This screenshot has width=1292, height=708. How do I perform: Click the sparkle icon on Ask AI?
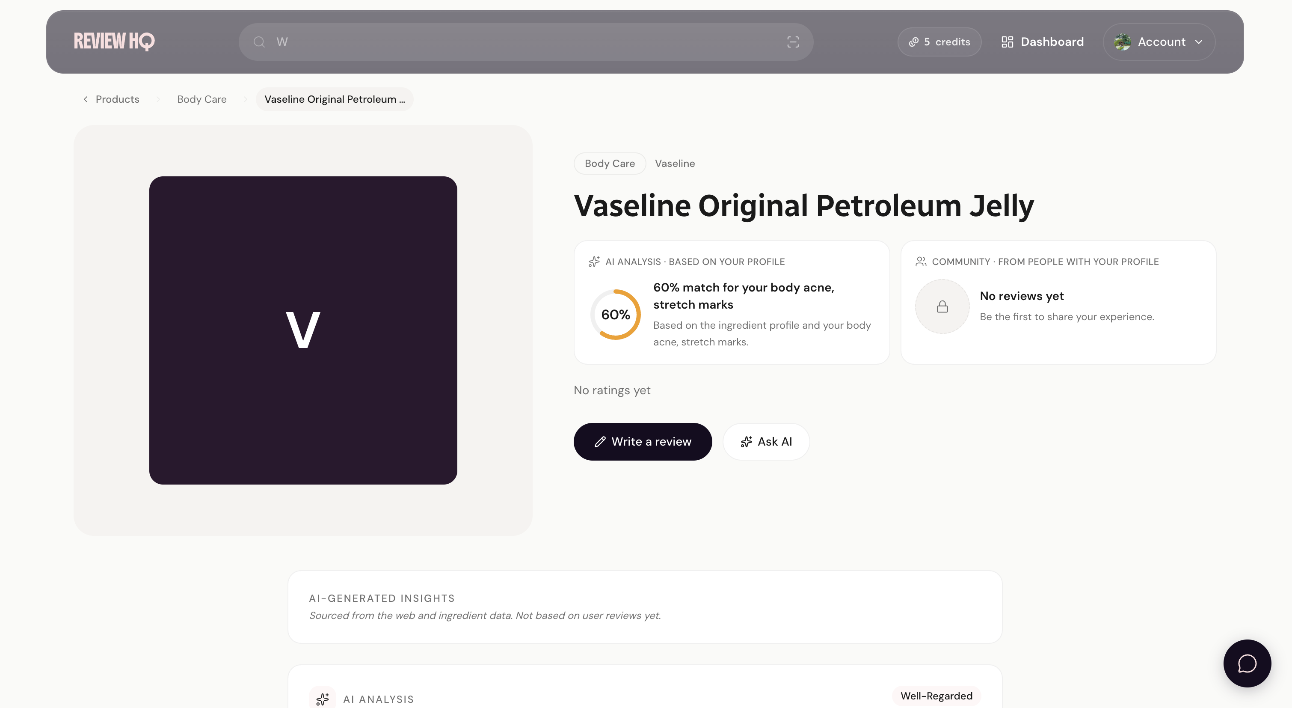(x=746, y=442)
